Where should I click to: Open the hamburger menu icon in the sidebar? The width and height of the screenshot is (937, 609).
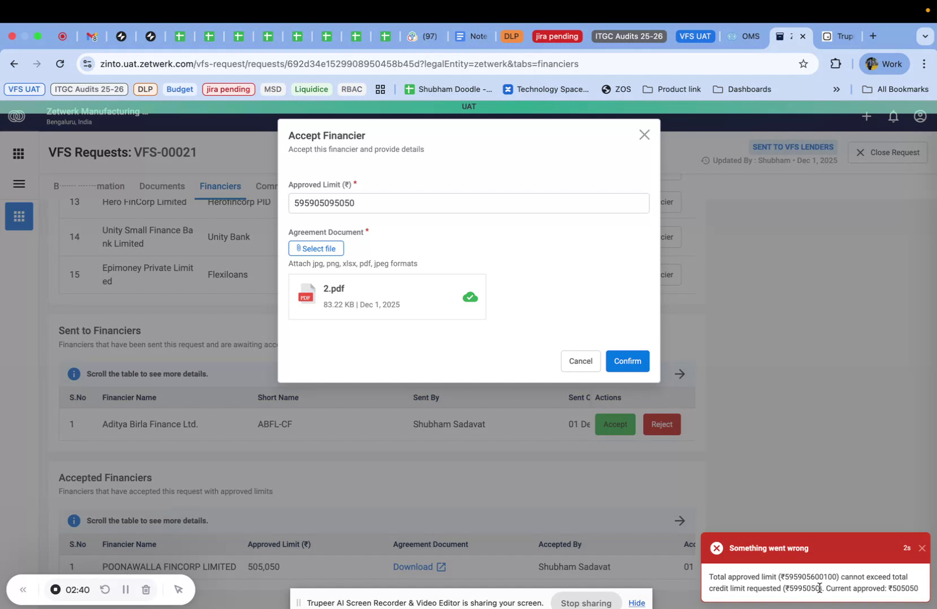click(19, 184)
